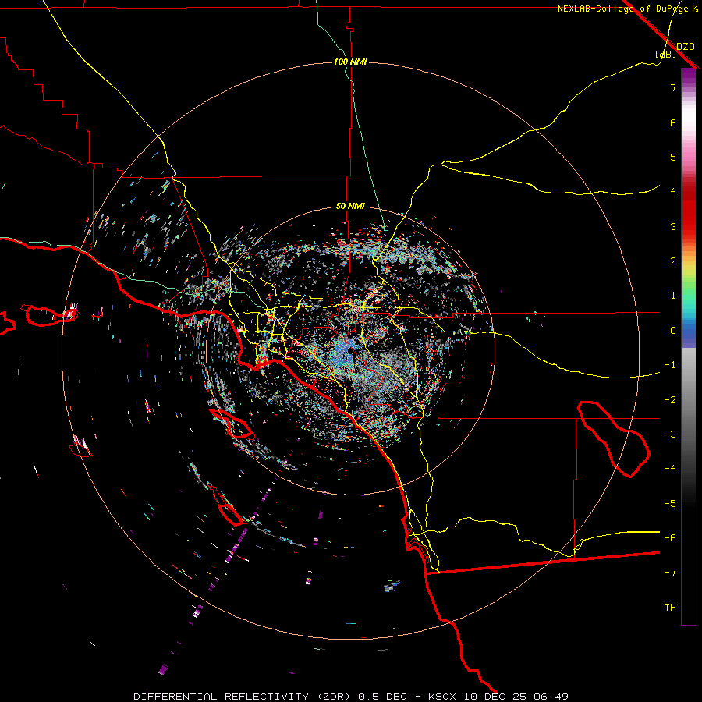
Task: Click the Salton Sea outline on map
Action: coord(614,438)
